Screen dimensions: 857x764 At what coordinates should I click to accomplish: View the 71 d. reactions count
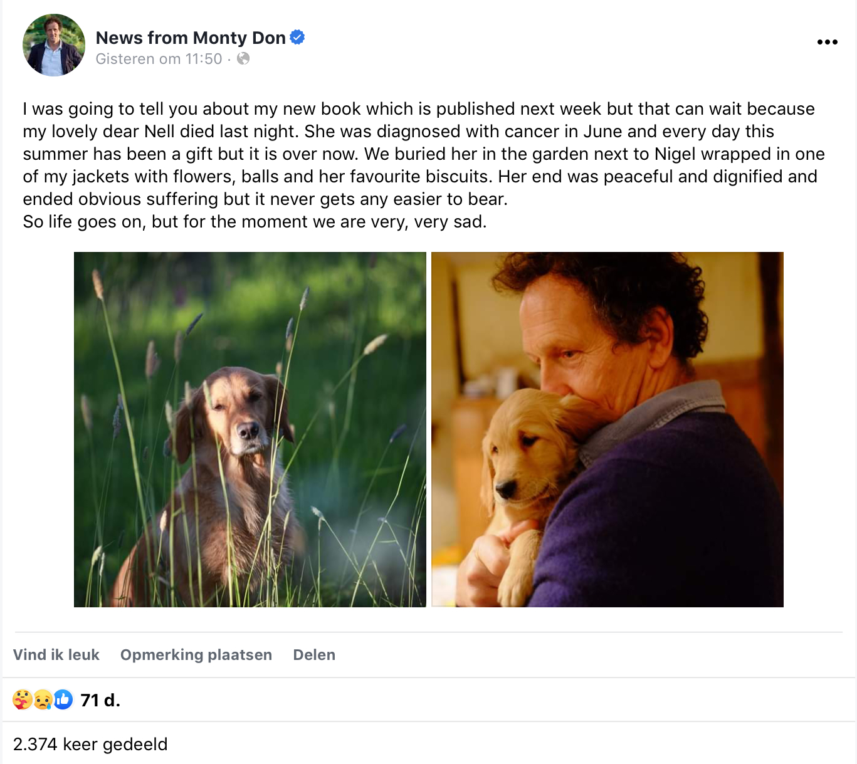pos(100,700)
